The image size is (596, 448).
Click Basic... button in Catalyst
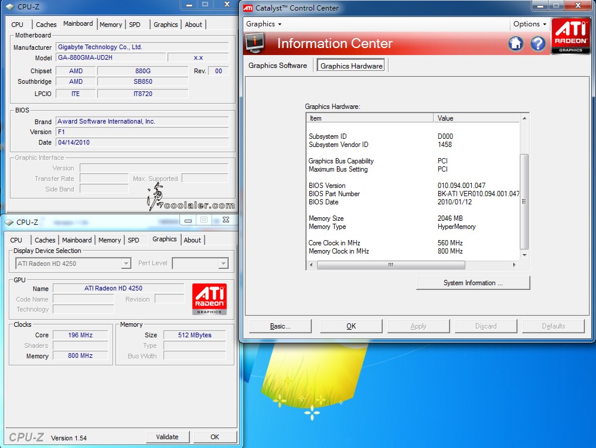(280, 326)
